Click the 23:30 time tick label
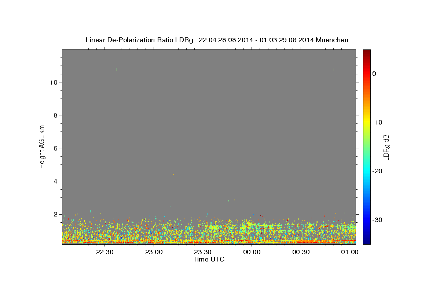 click(203, 252)
